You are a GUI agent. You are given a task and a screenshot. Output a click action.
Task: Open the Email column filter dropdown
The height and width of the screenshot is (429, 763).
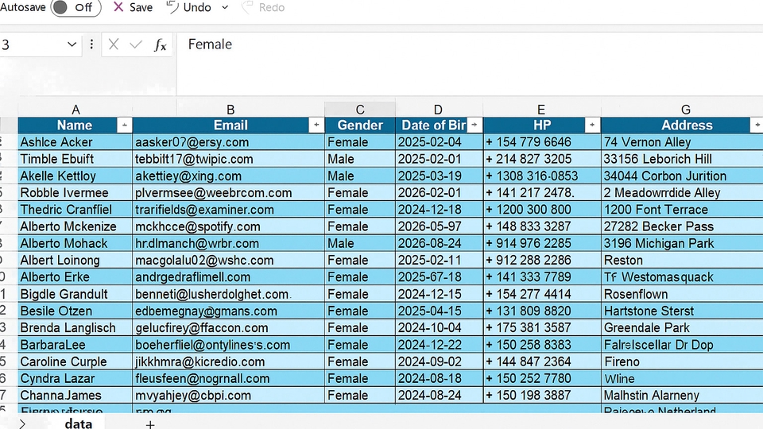click(x=316, y=126)
